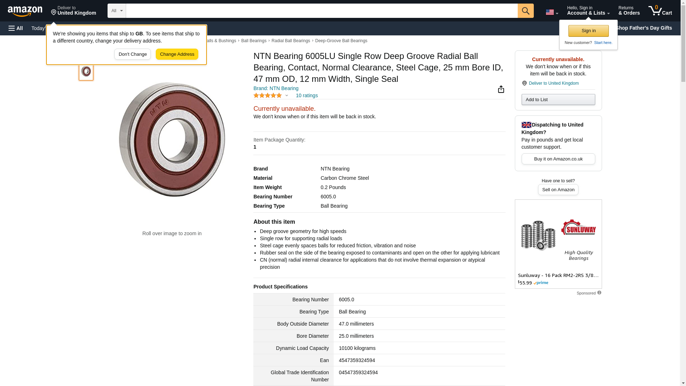Click the Don't Change button

(133, 54)
